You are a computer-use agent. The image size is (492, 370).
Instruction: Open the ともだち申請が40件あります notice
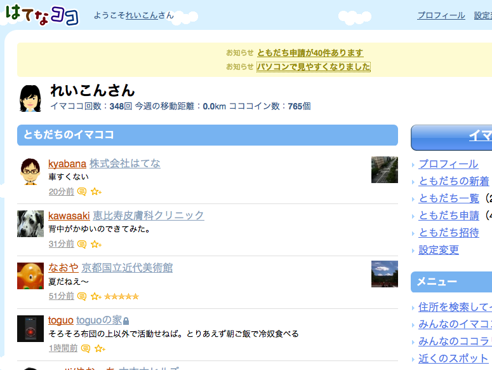310,53
